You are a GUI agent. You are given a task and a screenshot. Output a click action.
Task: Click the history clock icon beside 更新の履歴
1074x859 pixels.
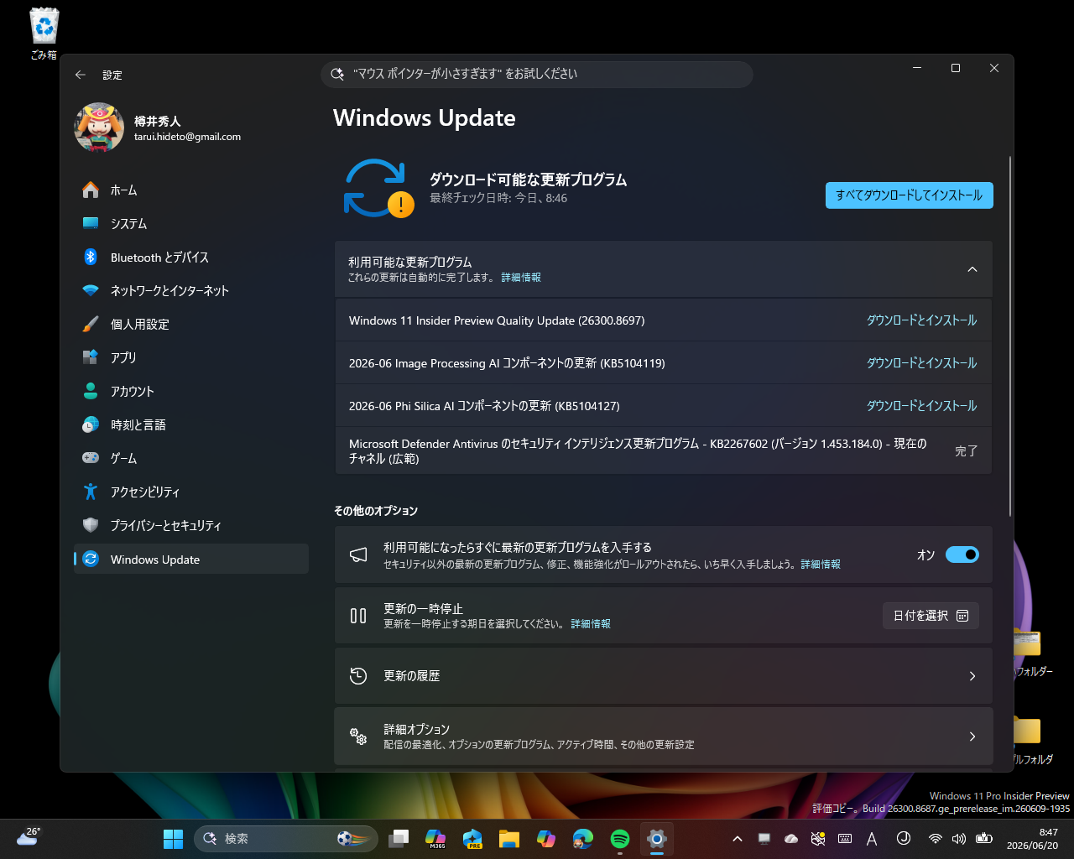pos(358,676)
